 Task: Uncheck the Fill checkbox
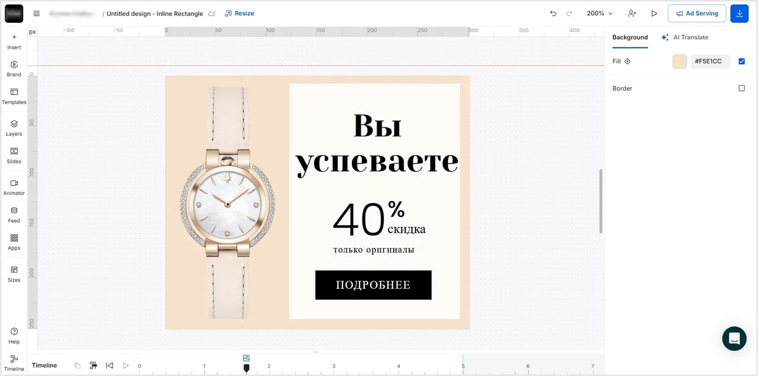[742, 61]
